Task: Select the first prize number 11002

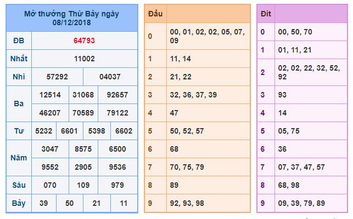Action: tap(85, 59)
